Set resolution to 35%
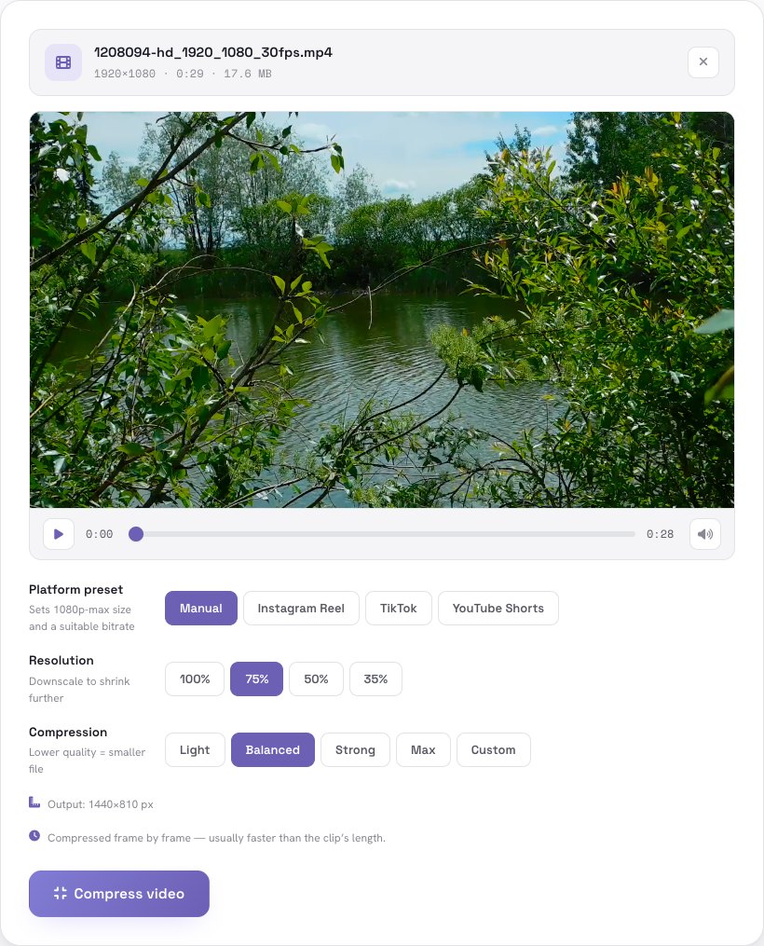The image size is (764, 946). 375,679
